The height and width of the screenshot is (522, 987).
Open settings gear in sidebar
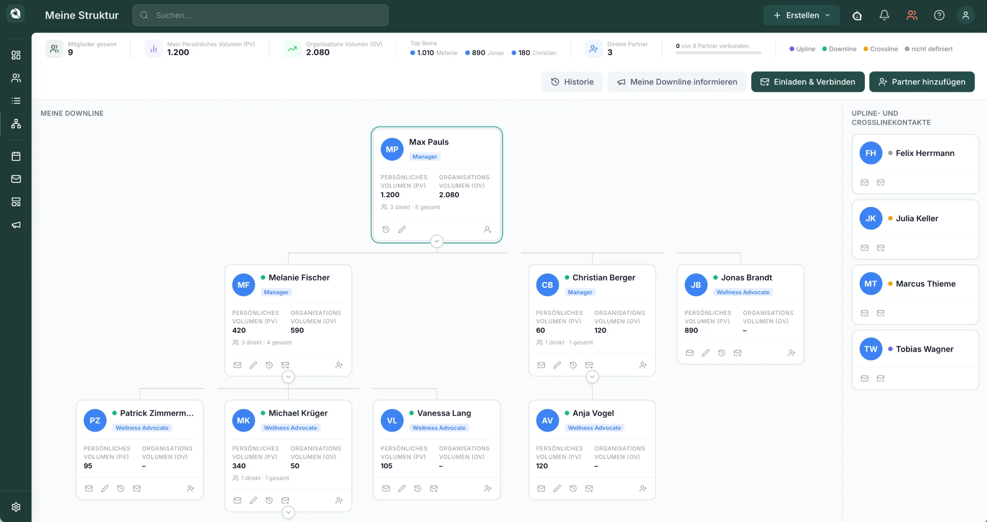16,507
